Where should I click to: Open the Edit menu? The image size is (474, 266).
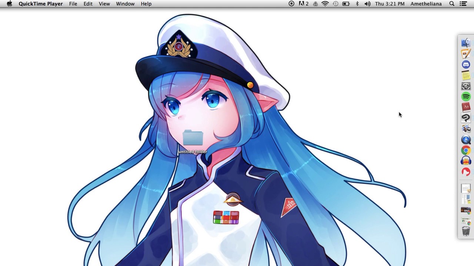(88, 4)
